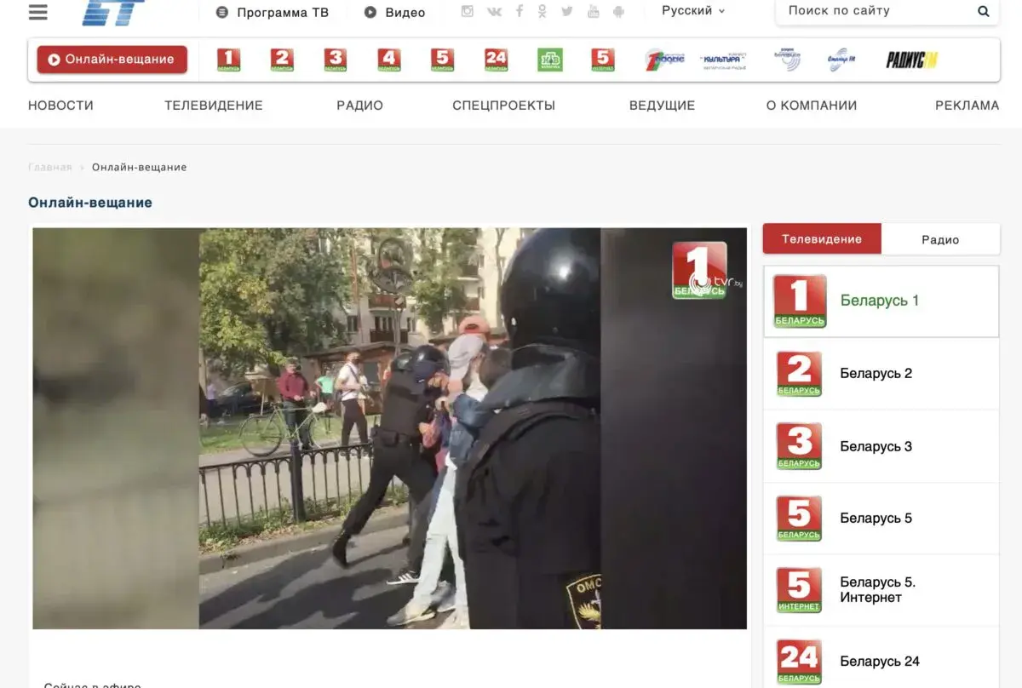The width and height of the screenshot is (1022, 688).
Task: Open the YouTube channel icon
Action: pos(593,11)
